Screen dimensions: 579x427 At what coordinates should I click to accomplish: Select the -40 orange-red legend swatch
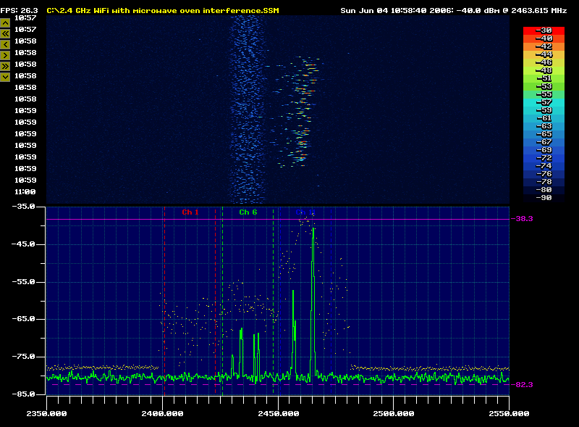click(544, 38)
